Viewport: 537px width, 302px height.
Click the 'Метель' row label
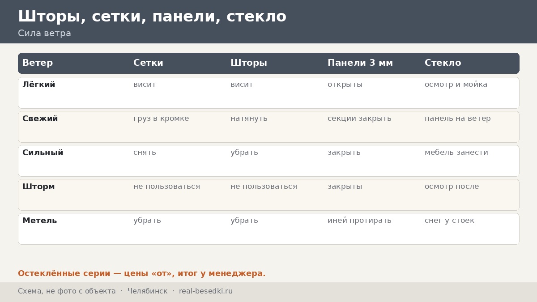tap(40, 221)
